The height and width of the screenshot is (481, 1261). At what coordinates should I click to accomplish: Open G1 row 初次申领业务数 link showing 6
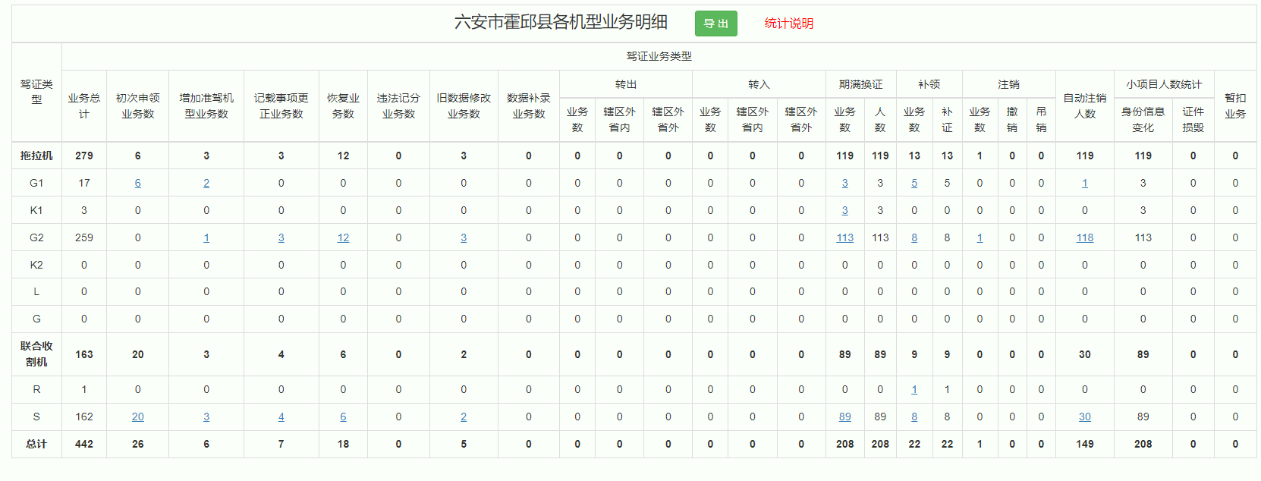tap(137, 183)
